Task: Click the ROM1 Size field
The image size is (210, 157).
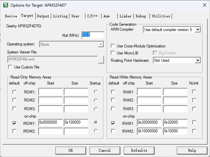Action: 76,92
